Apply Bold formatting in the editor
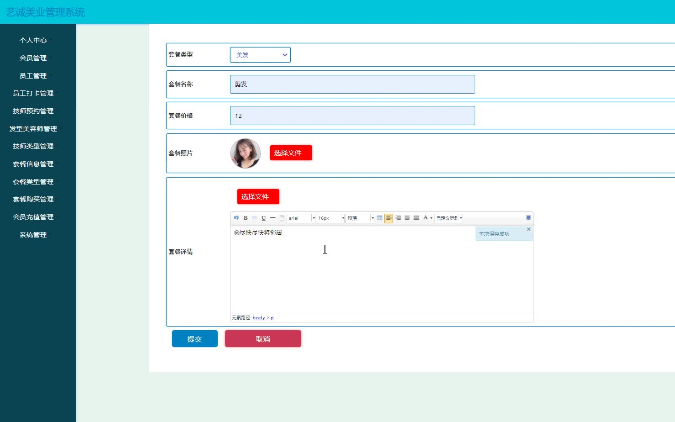 point(246,218)
